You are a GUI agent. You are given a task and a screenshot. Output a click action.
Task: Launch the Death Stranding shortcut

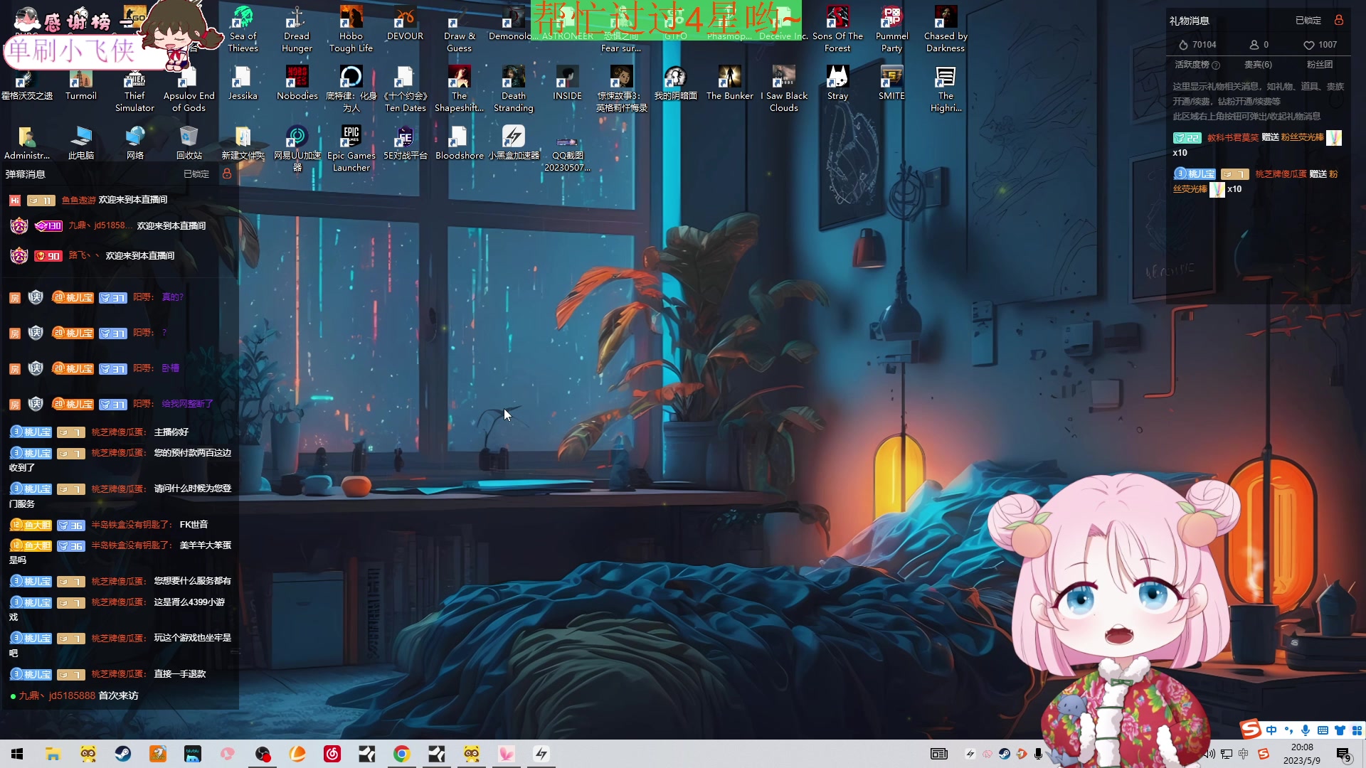click(513, 89)
